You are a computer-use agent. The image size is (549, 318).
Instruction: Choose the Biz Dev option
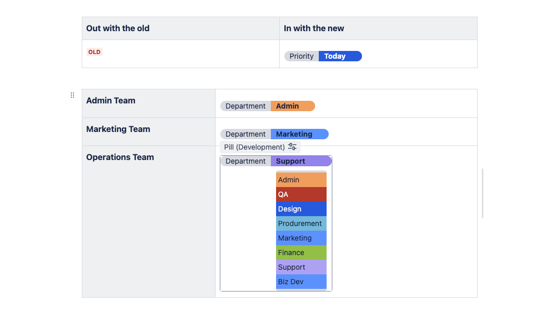[301, 282]
